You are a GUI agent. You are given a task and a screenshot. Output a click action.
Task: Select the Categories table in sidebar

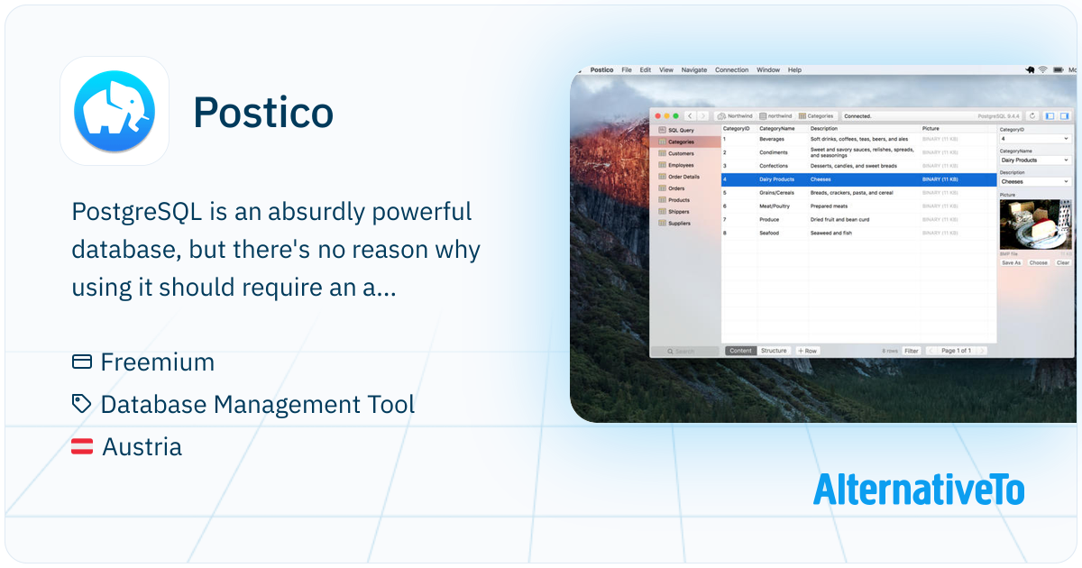(x=685, y=142)
